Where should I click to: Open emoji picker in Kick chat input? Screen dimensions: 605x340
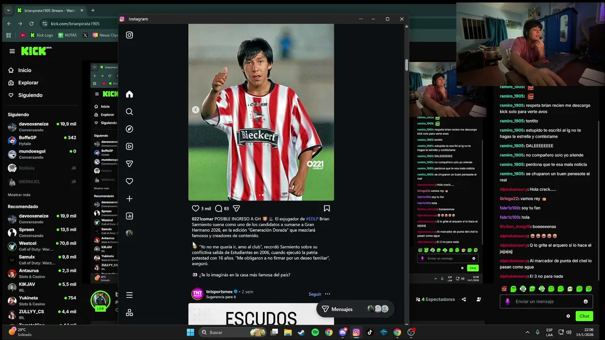tap(586, 301)
